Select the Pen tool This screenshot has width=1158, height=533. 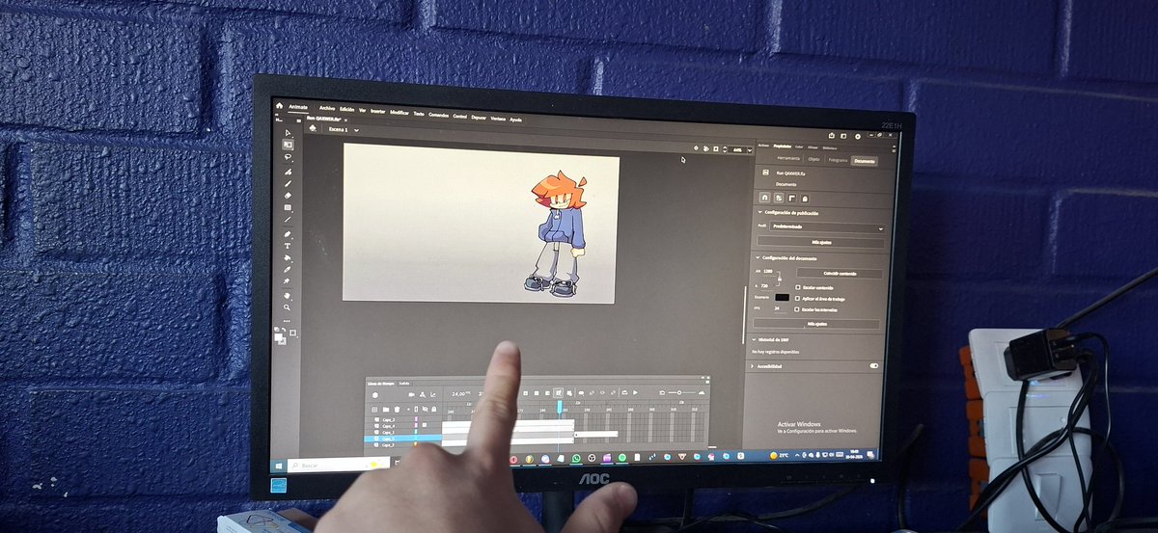pos(288,233)
